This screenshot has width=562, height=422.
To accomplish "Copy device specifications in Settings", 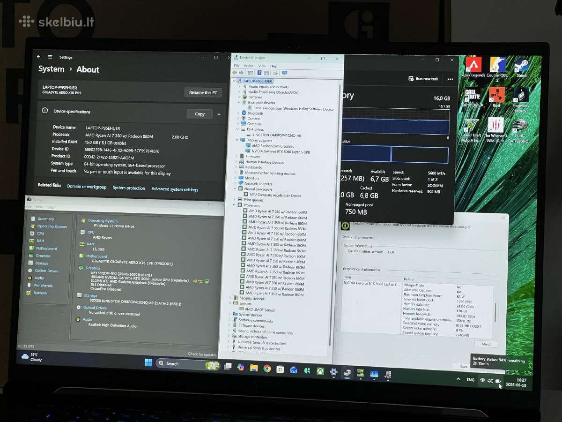I will click(200, 114).
